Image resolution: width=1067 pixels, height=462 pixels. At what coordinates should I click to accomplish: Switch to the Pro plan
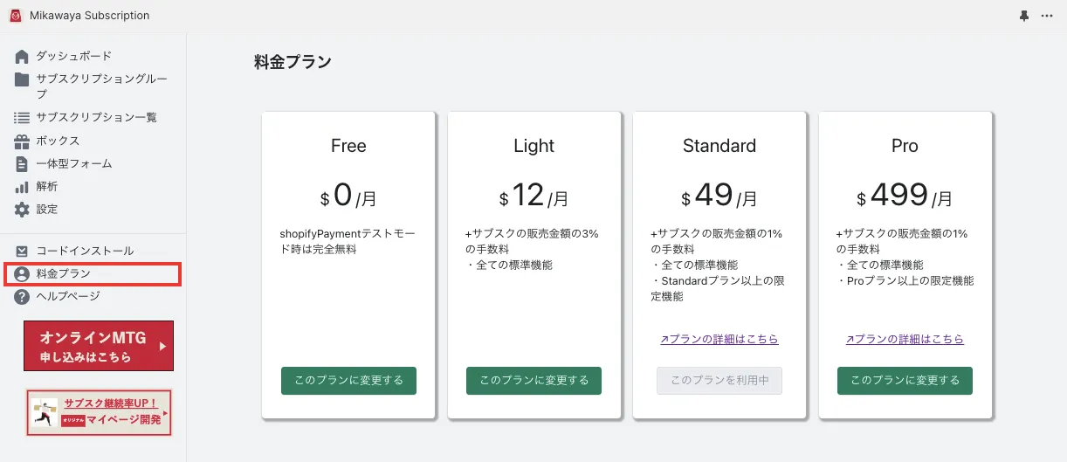[x=905, y=381]
